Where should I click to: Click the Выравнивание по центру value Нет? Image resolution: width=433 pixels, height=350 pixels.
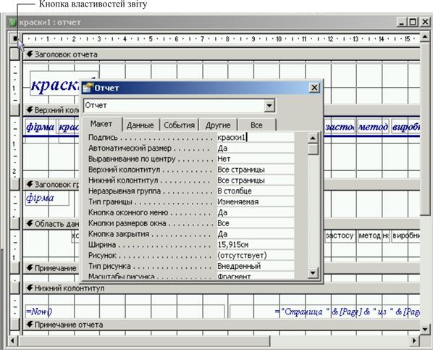[x=256, y=159]
